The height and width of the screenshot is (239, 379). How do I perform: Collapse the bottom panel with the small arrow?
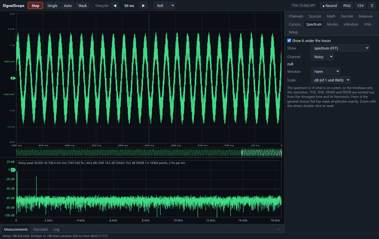coord(278,229)
